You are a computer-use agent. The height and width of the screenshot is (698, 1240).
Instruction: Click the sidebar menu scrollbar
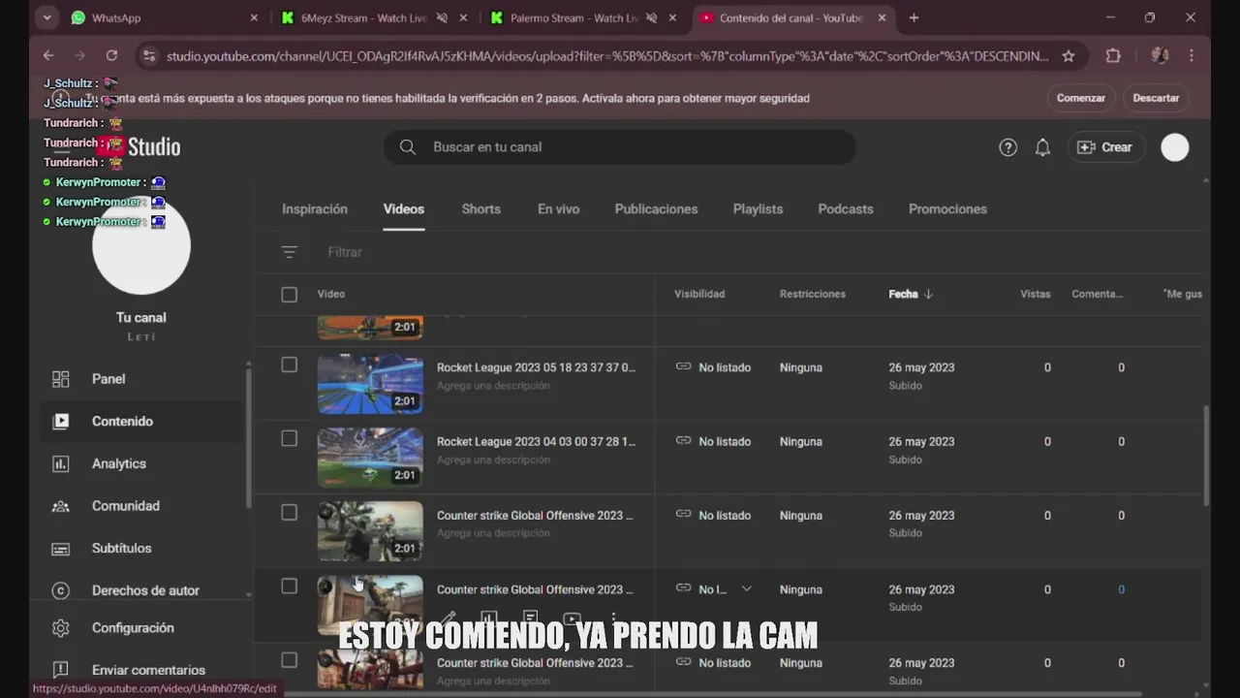[x=249, y=436]
